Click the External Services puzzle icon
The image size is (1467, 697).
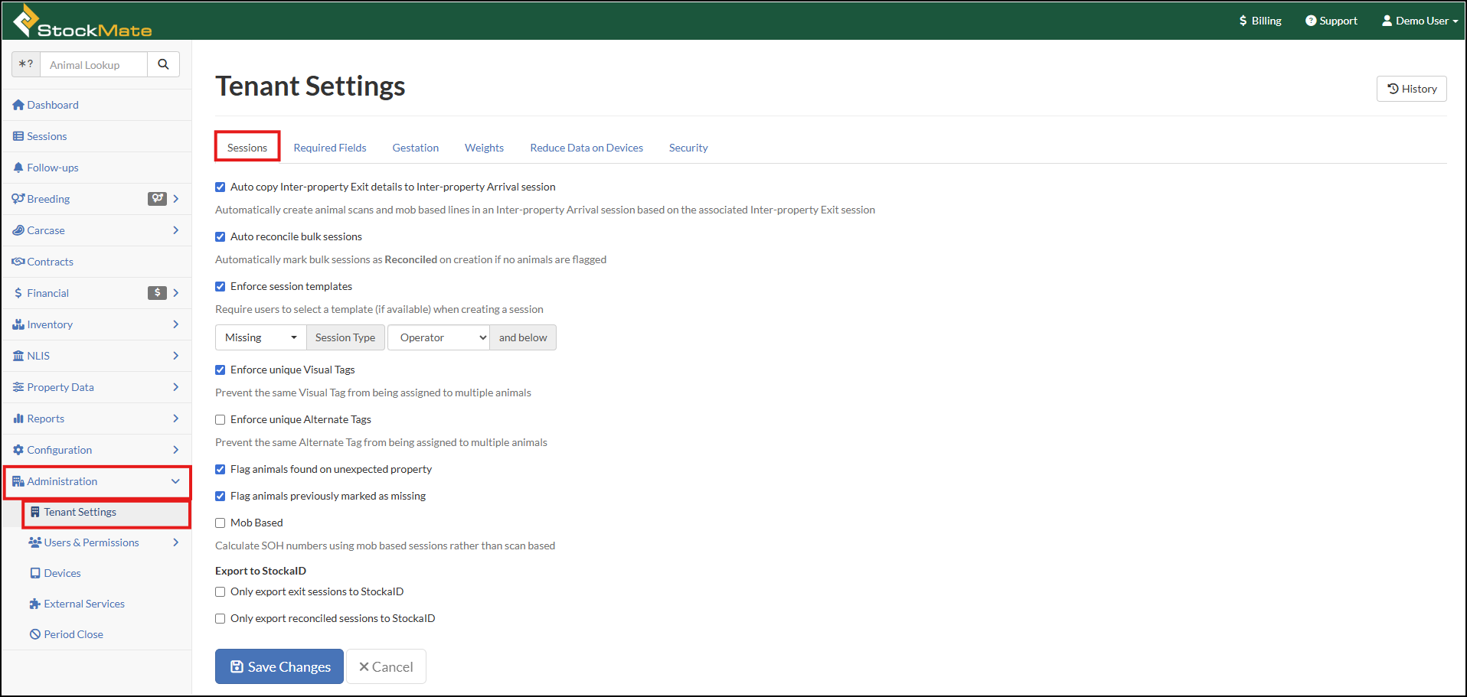point(35,604)
